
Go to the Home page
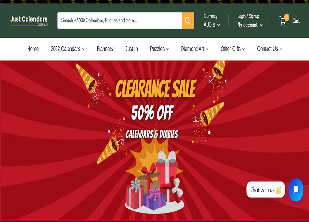(33, 49)
